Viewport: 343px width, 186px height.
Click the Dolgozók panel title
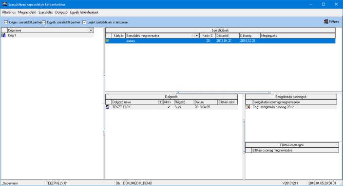coord(171,97)
